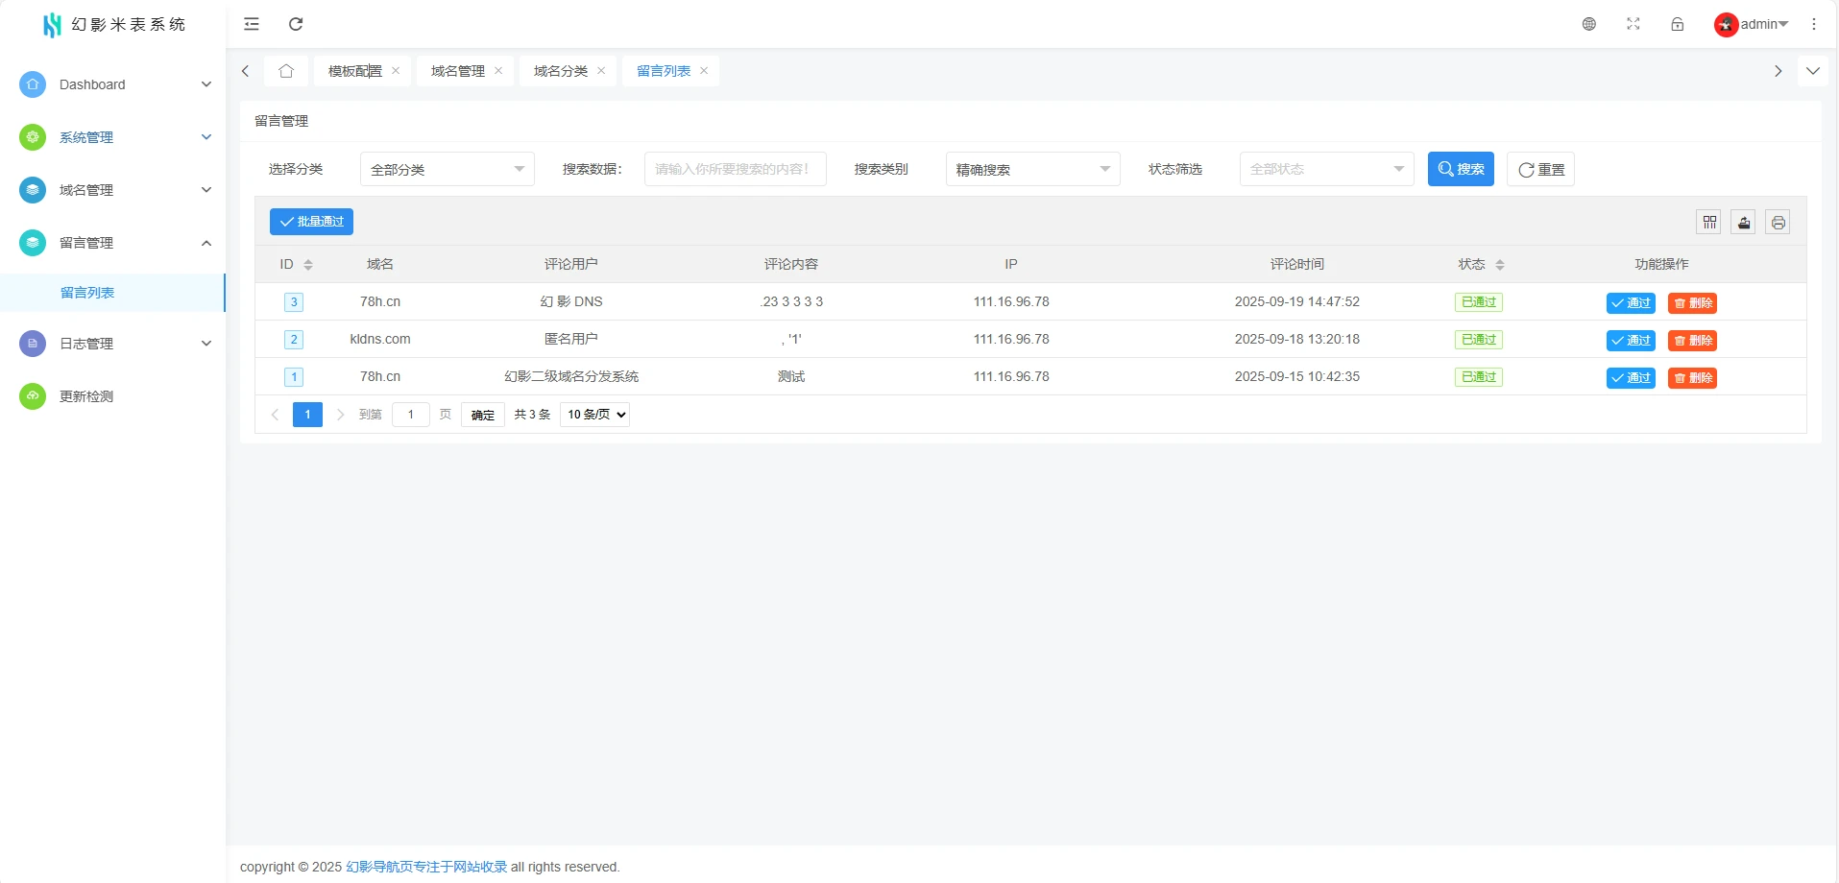Viewport: 1839px width, 883px height.
Task: Click the search data input field
Action: tap(735, 170)
